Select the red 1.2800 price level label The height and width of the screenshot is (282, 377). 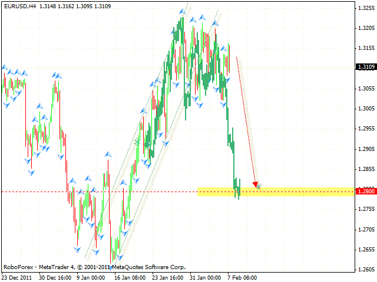(x=365, y=192)
